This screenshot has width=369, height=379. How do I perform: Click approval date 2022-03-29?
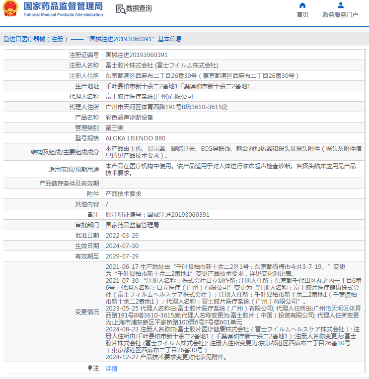(122, 235)
